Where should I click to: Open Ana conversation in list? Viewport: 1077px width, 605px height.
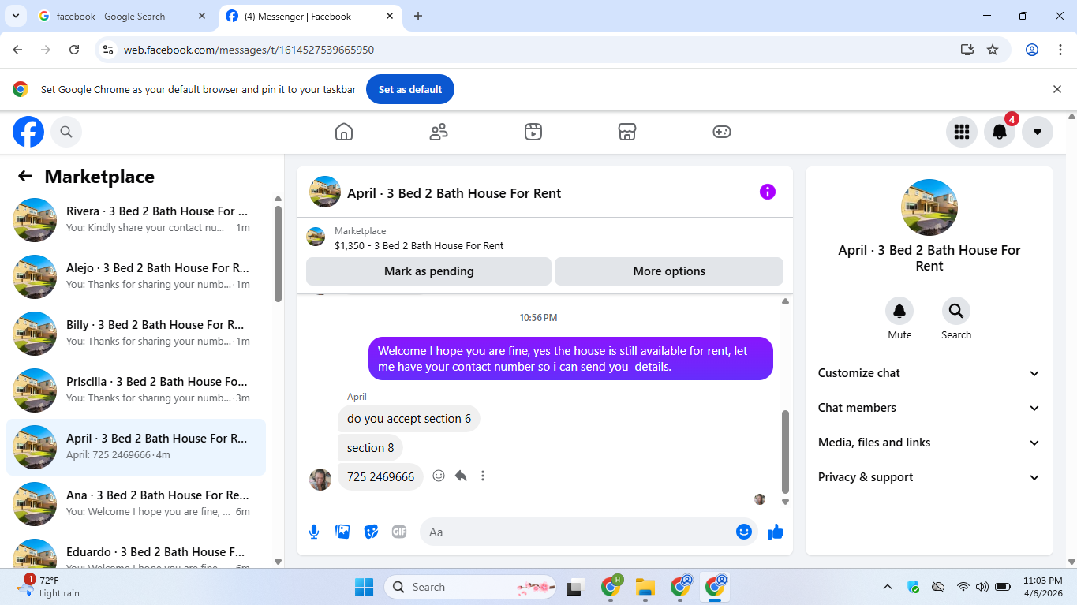[x=136, y=504]
